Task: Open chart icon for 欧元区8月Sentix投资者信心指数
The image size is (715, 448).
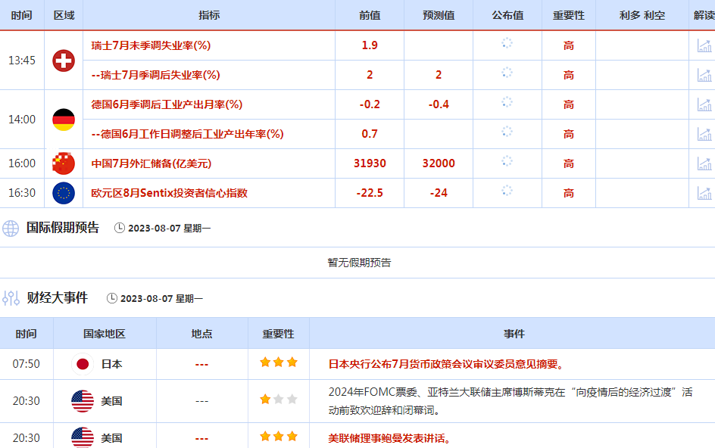Action: click(704, 193)
